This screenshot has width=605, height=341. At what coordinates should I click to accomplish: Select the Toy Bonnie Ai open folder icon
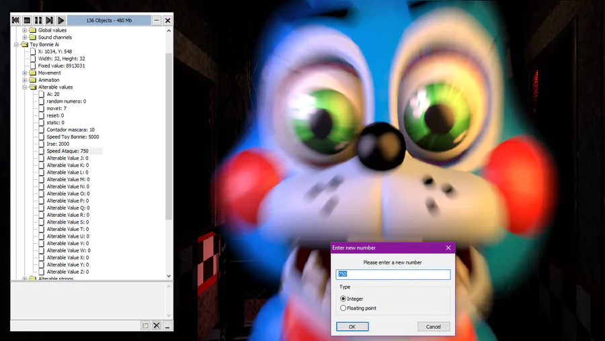pyautogui.click(x=25, y=44)
